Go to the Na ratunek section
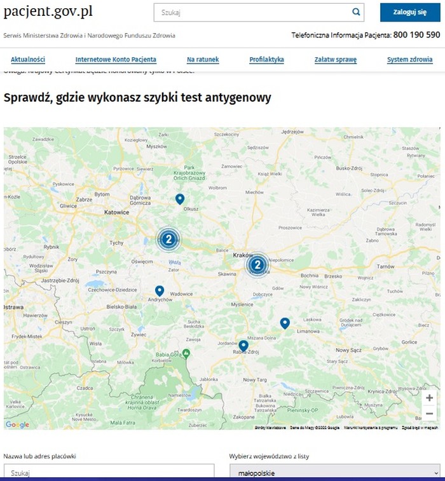Image resolution: width=445 pixels, height=481 pixels. click(203, 60)
